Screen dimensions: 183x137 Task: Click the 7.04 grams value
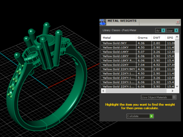pyautogui.click(x=141, y=65)
